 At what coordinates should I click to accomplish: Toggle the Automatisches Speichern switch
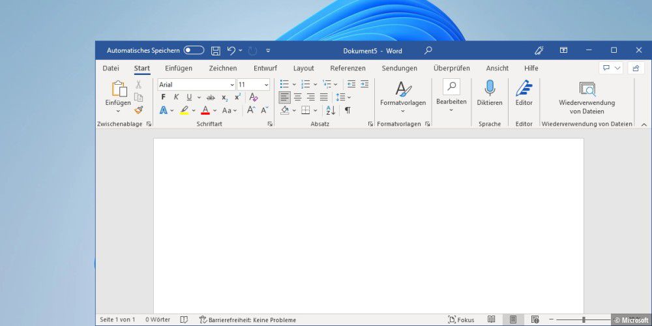tap(194, 50)
